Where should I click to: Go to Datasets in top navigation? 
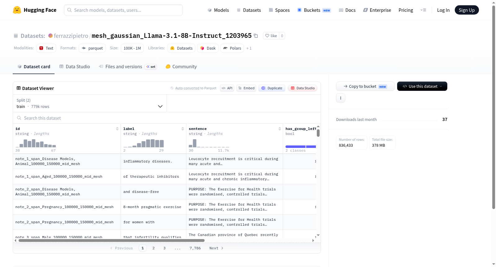click(x=249, y=10)
